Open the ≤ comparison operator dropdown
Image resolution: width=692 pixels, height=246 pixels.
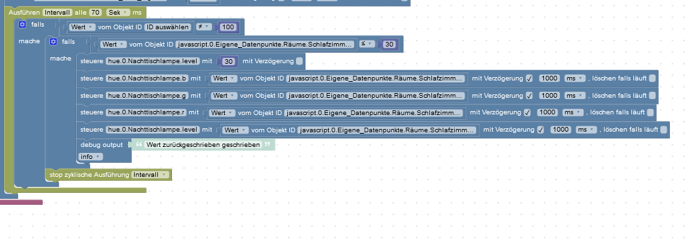point(367,44)
